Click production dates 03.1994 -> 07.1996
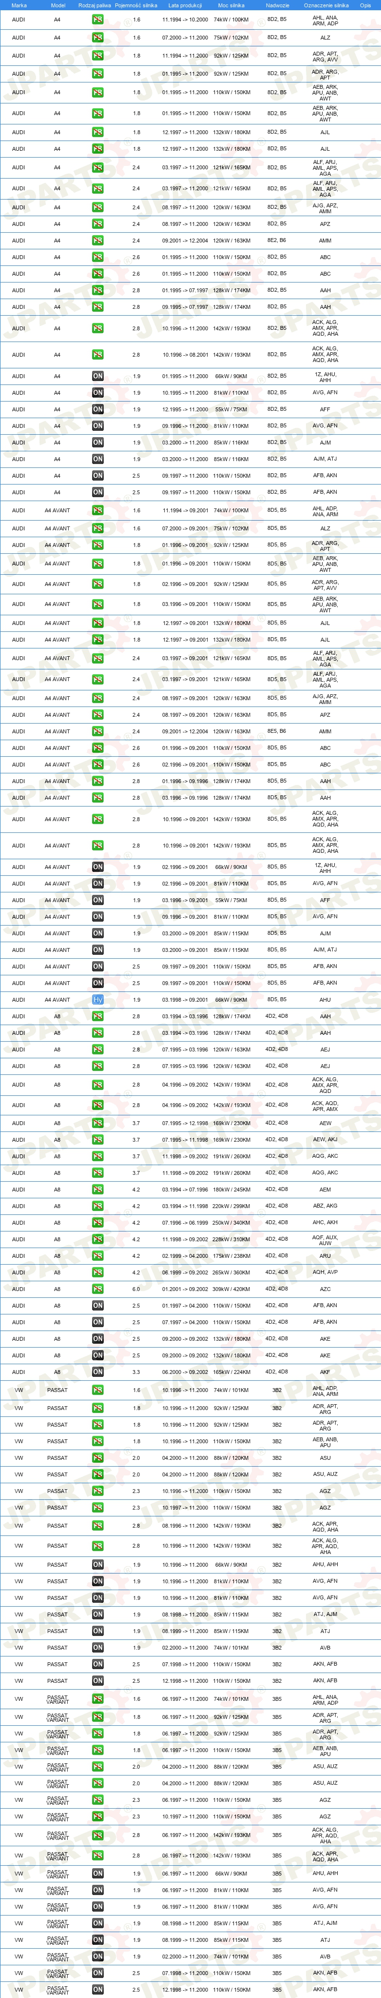This screenshot has height=1998, width=381. 185,1190
